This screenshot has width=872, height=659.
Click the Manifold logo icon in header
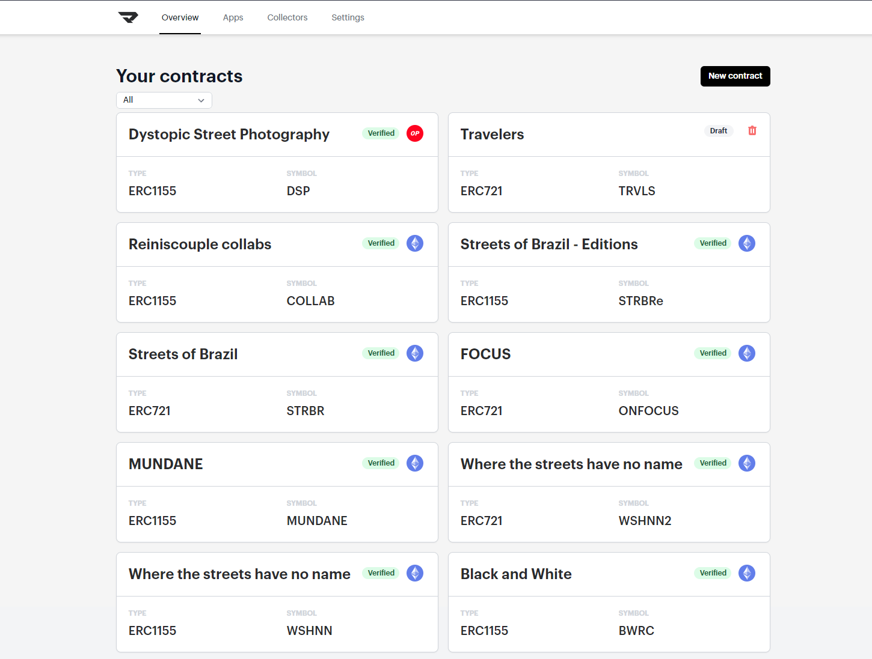128,17
